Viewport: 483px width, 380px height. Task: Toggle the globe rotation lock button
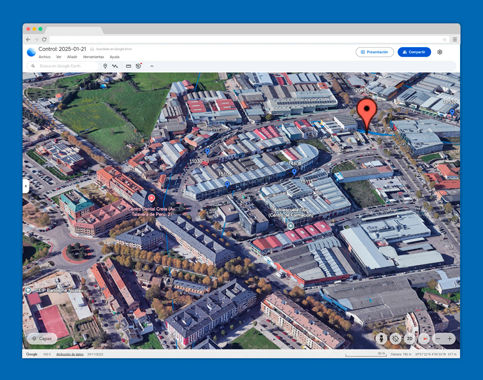[395, 339]
